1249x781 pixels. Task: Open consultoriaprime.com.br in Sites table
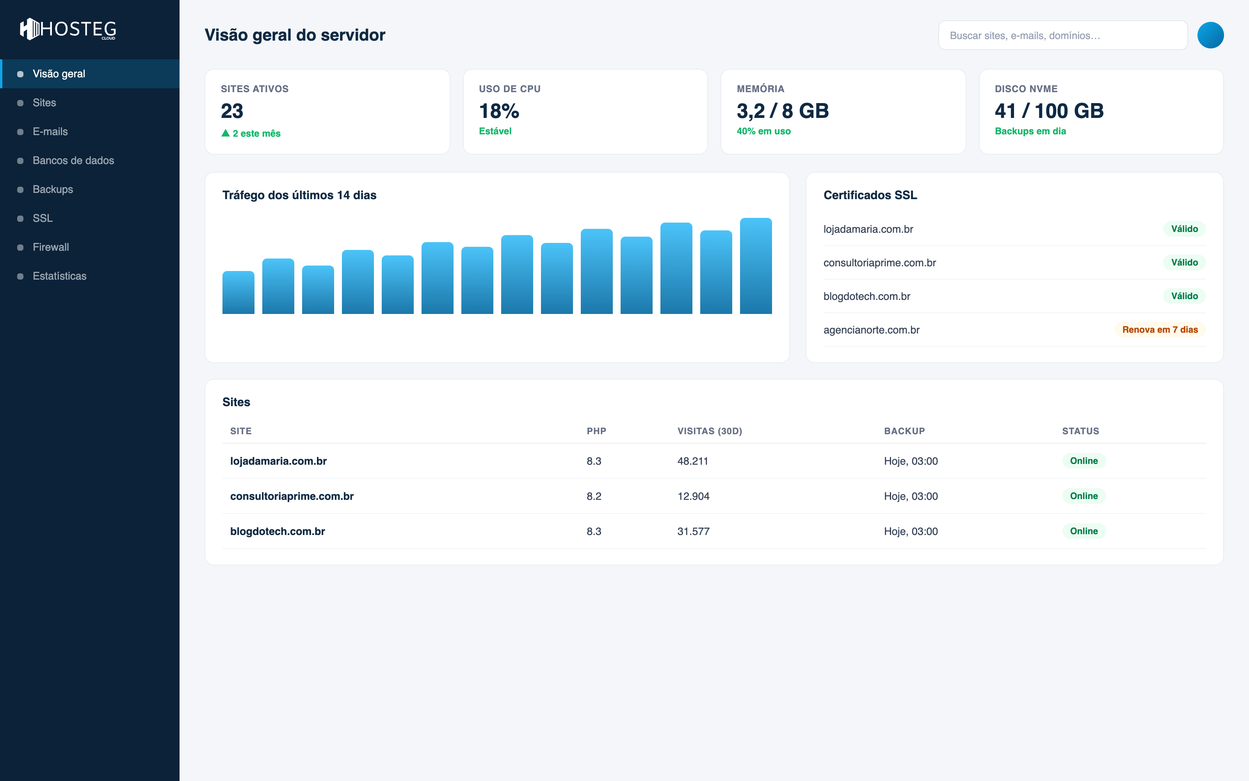click(x=292, y=496)
